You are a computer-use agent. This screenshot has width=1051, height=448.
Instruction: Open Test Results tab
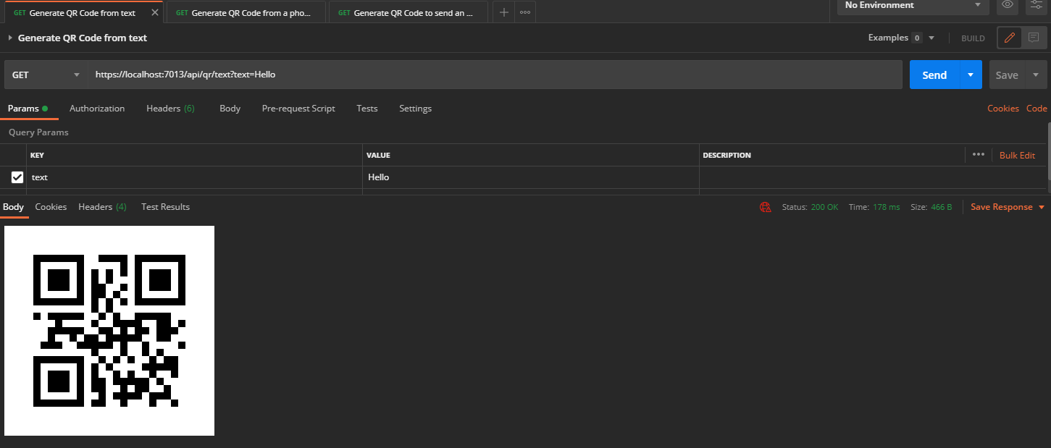point(165,207)
